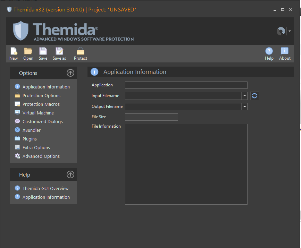Click the Protection Options lock icon

click(x=17, y=95)
